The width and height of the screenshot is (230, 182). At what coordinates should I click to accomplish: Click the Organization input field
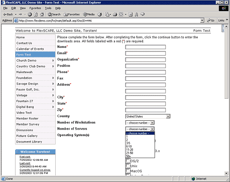145,60
